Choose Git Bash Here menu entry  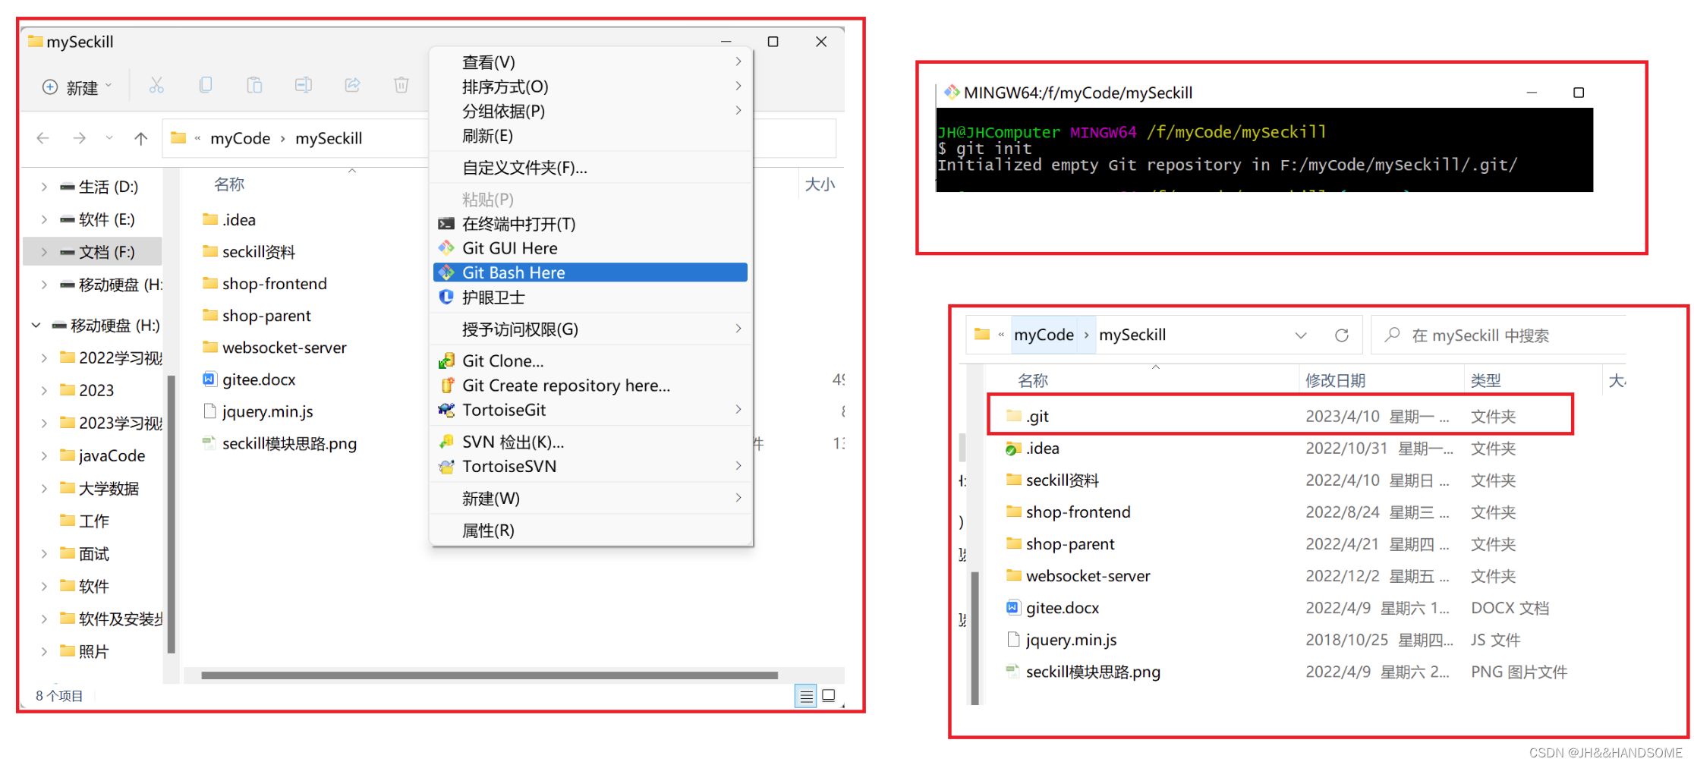(590, 272)
